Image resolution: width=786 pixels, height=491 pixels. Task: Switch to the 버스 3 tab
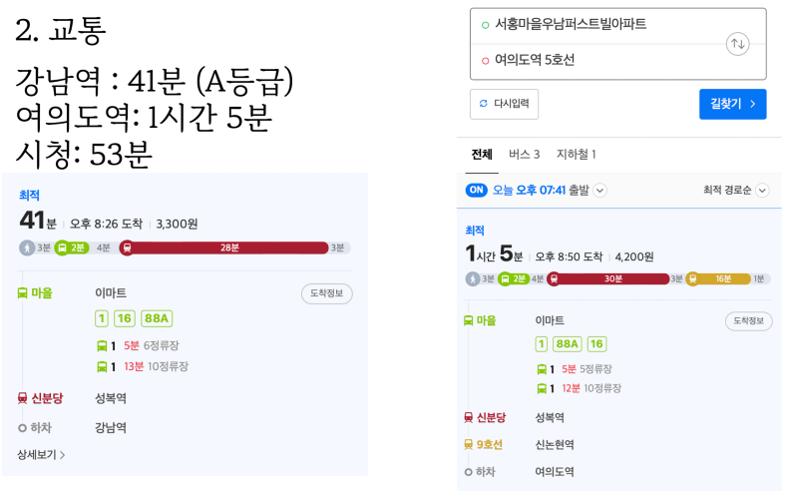[x=525, y=155]
